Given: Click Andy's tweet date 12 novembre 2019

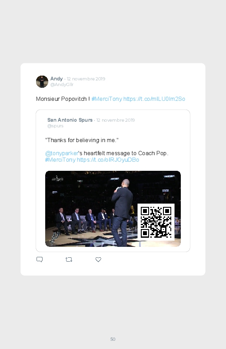Looking at the screenshot, I should click(x=86, y=79).
